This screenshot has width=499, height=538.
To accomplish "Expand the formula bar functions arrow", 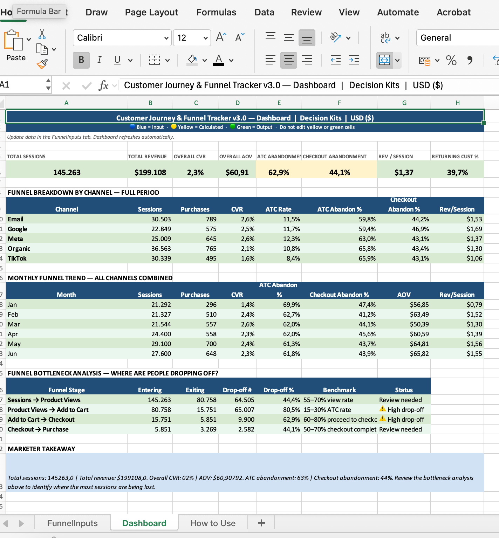I will click(114, 85).
